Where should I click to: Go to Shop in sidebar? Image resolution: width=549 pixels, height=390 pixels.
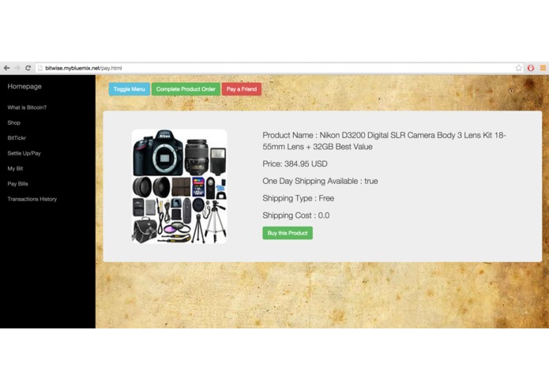coord(14,123)
